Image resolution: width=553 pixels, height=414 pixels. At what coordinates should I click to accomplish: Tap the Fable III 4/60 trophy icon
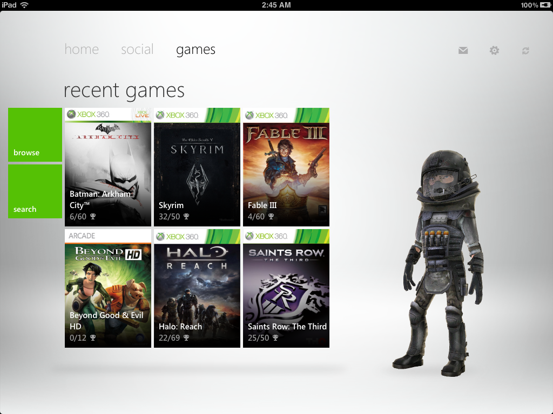(x=271, y=217)
